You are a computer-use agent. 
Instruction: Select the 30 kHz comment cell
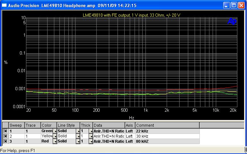[x=167, y=136]
